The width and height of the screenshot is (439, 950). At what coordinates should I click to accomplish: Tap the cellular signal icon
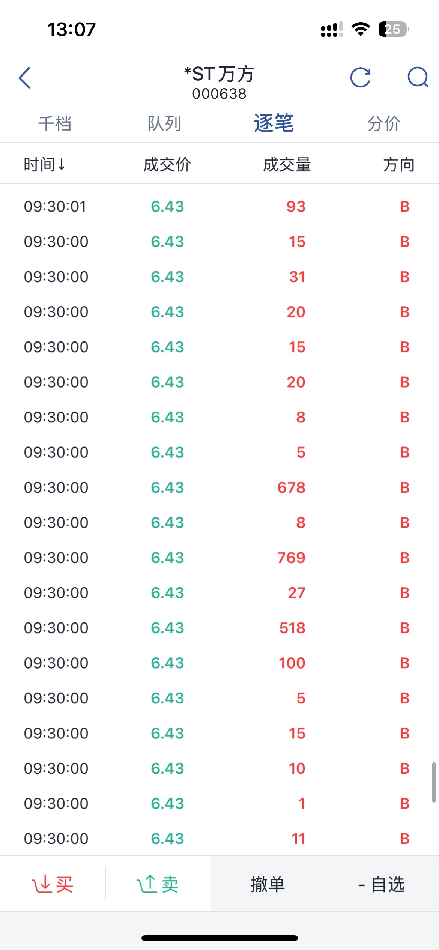[x=332, y=30]
